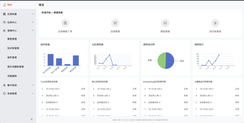
Task: Expand the 应用构建 menu chevron
Action: click(x=33, y=14)
